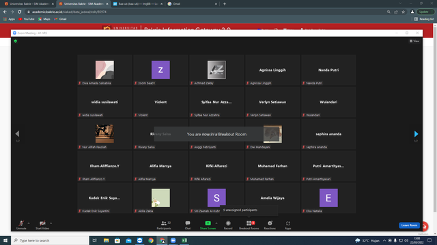Open Chrome Reading list
This screenshot has height=245, width=437.
coord(424,19)
